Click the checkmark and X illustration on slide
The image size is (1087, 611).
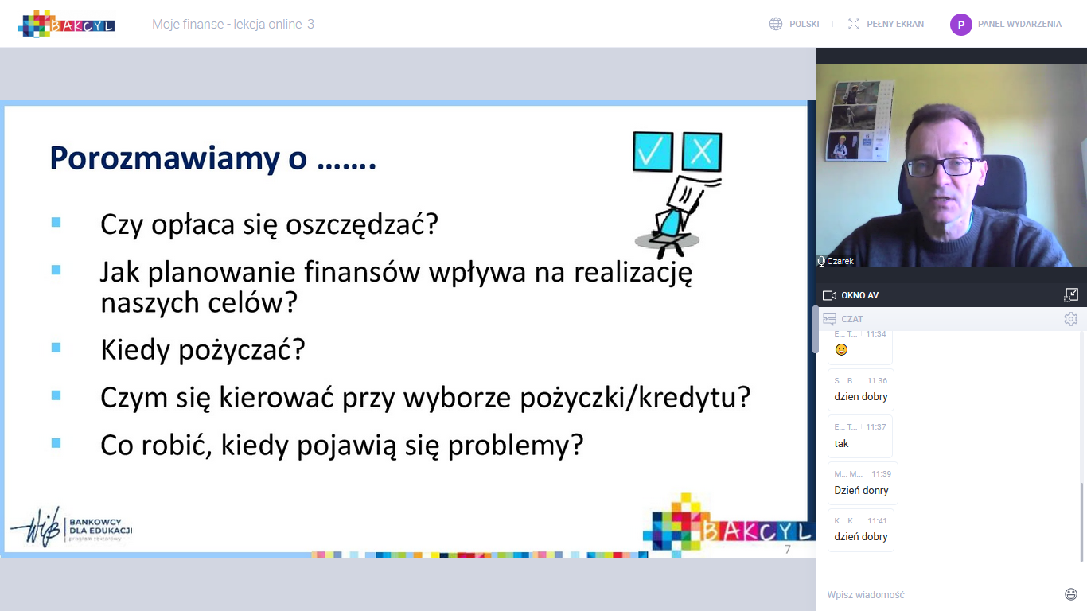click(677, 195)
